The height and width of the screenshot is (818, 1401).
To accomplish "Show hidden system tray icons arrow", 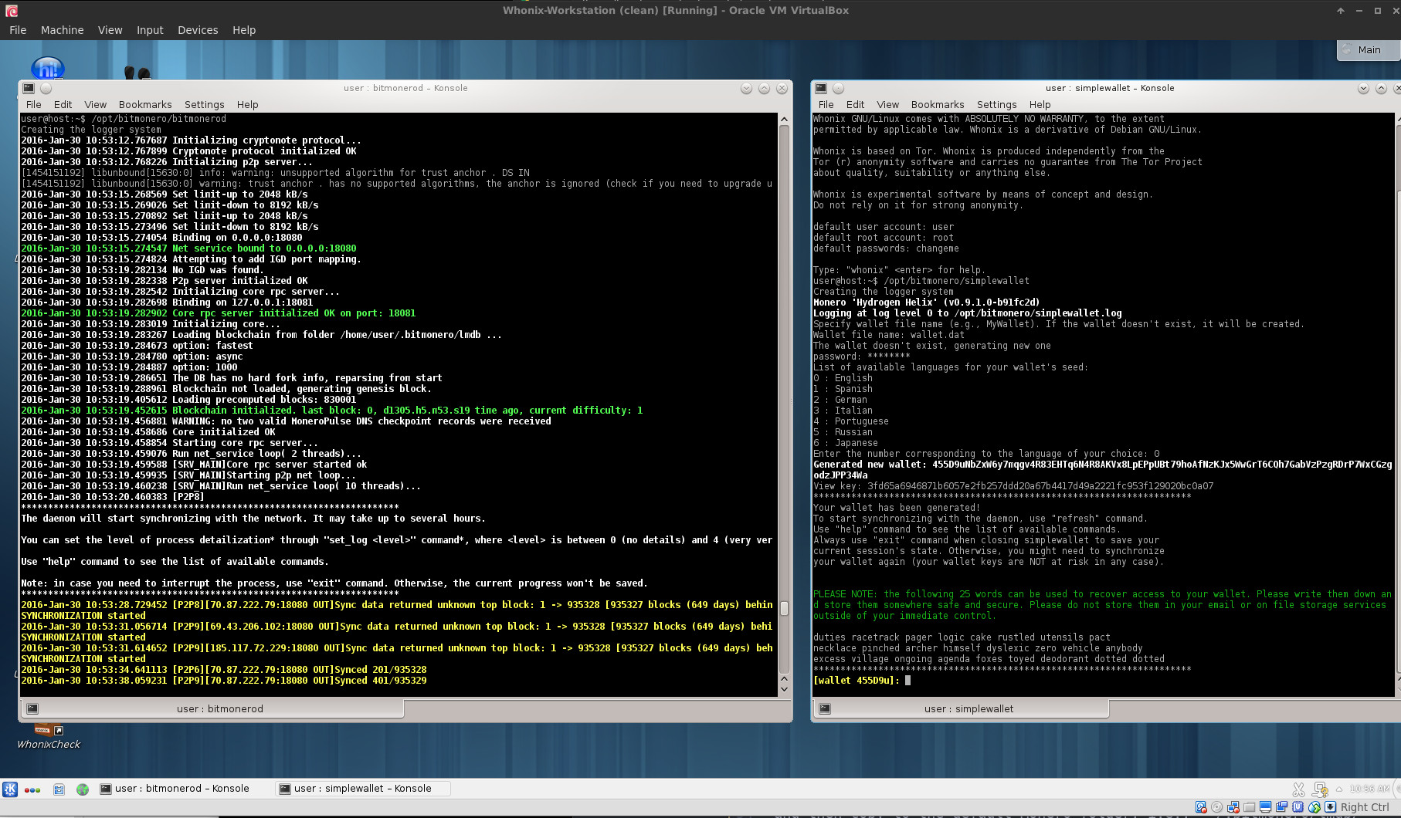I will pos(1340,789).
